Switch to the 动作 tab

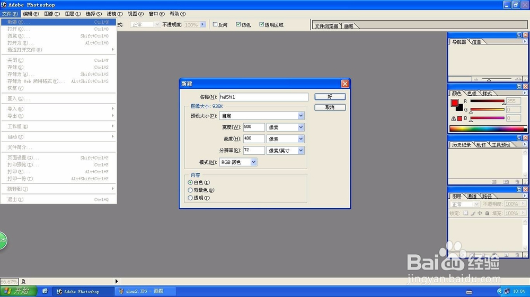tap(481, 145)
